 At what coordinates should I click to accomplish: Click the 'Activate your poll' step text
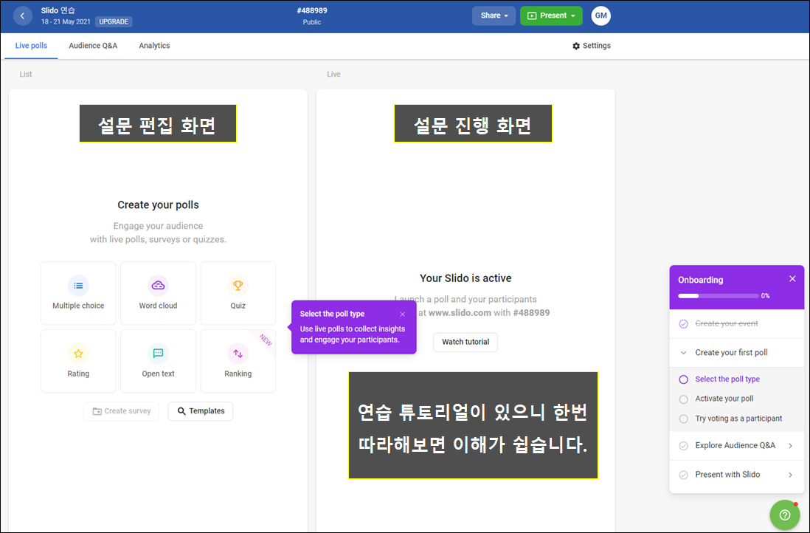[724, 399]
